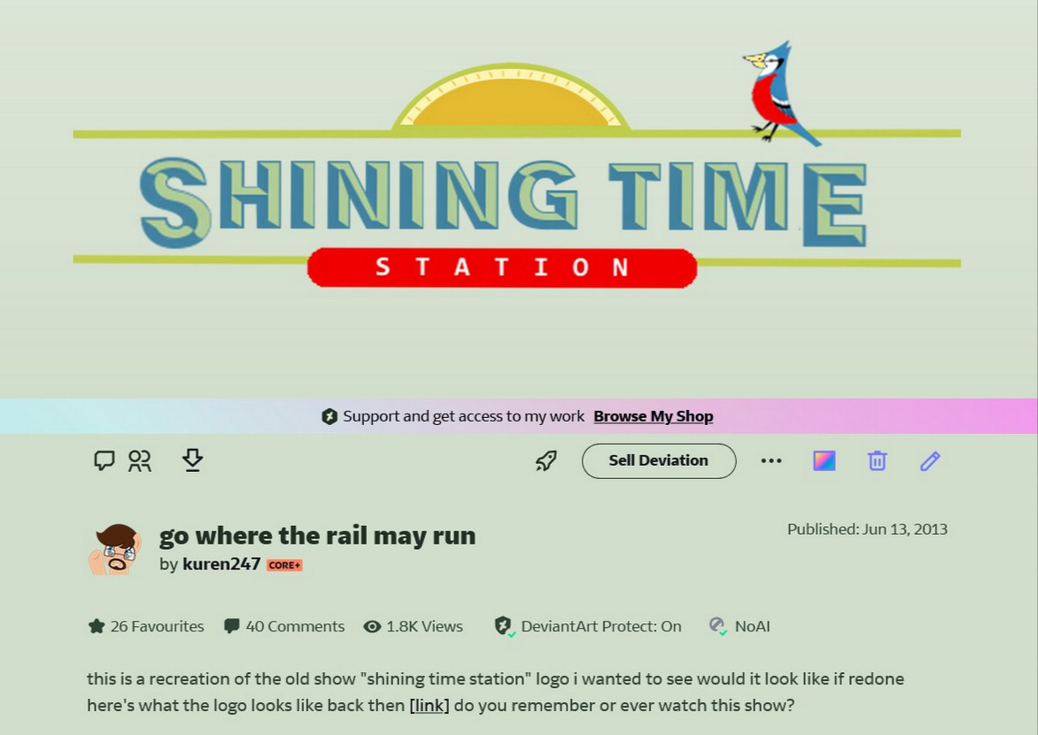Click the author avatar image
1038x735 pixels.
(115, 549)
